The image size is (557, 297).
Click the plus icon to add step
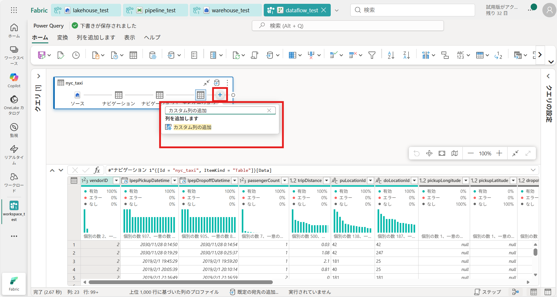[220, 95]
